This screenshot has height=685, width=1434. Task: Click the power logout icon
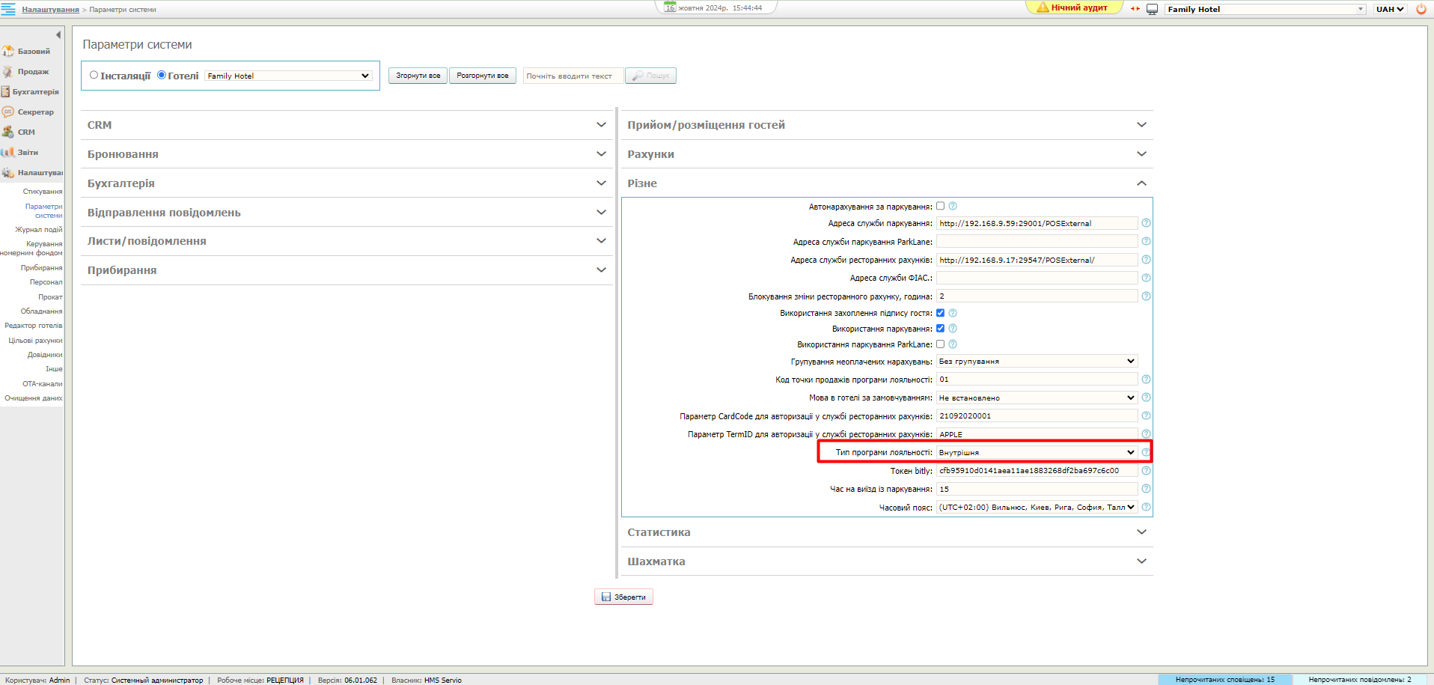pyautogui.click(x=1421, y=9)
